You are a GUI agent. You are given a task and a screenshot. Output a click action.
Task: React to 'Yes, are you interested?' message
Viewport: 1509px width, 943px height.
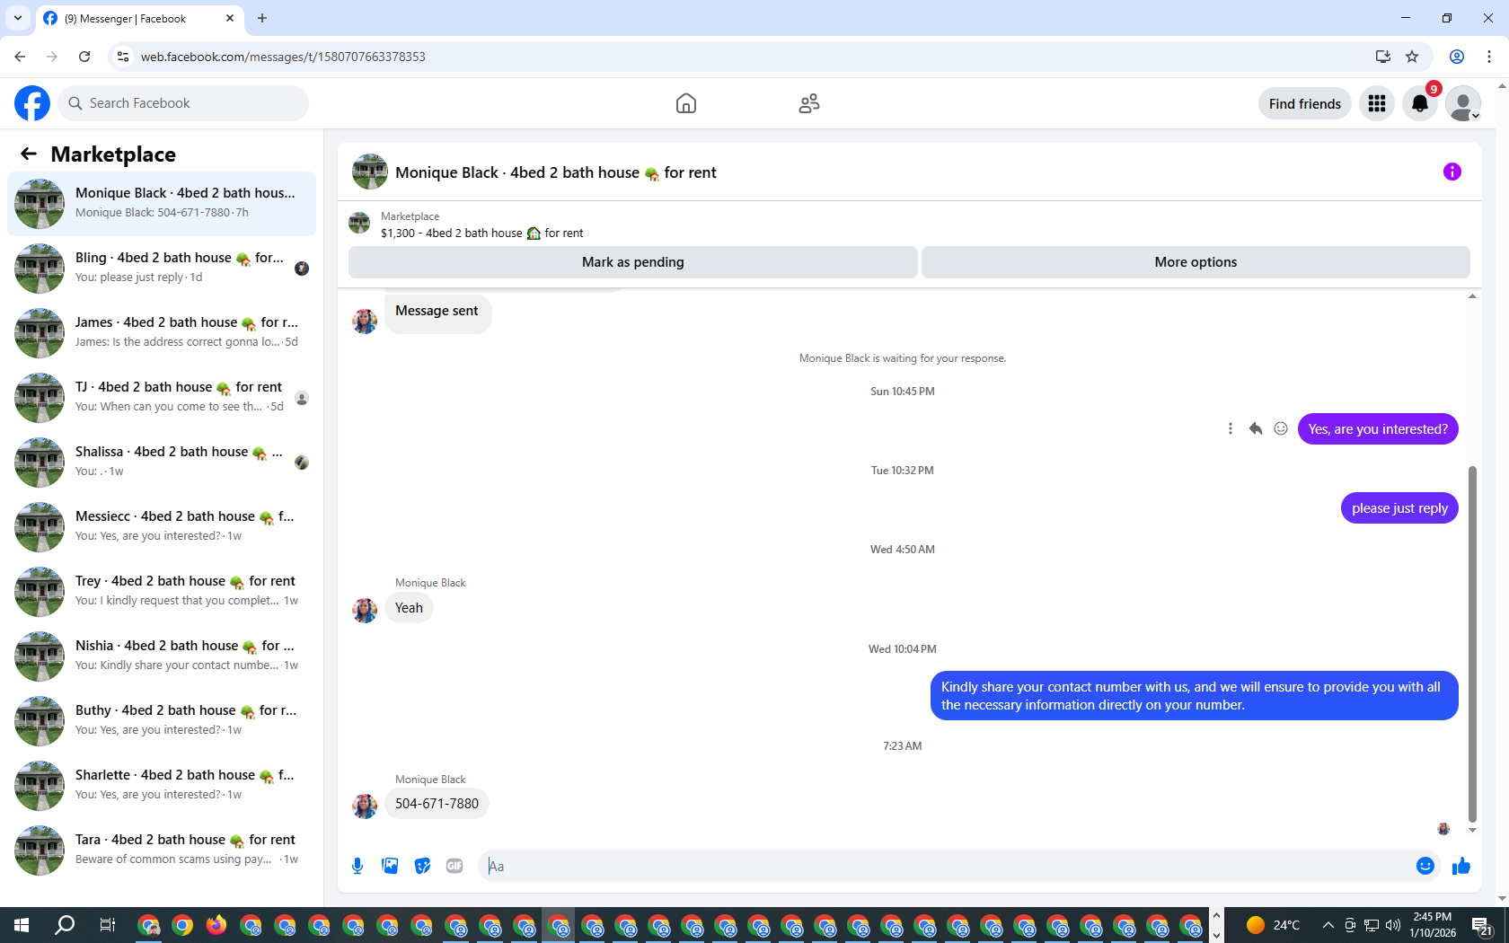(1281, 429)
